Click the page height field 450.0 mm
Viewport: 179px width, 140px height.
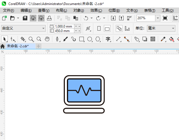coord(64,31)
